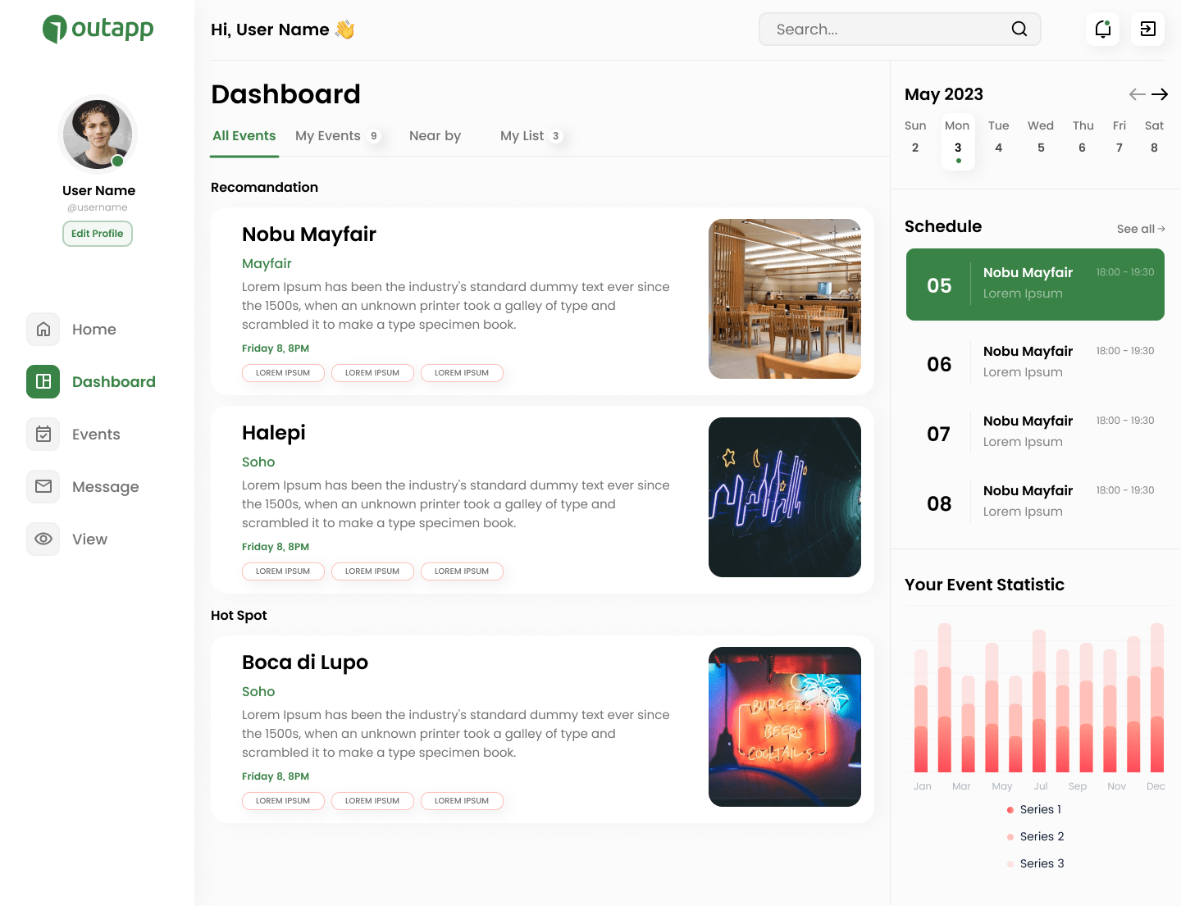Click the search magnifier icon
The width and height of the screenshot is (1181, 906).
[x=1019, y=30]
